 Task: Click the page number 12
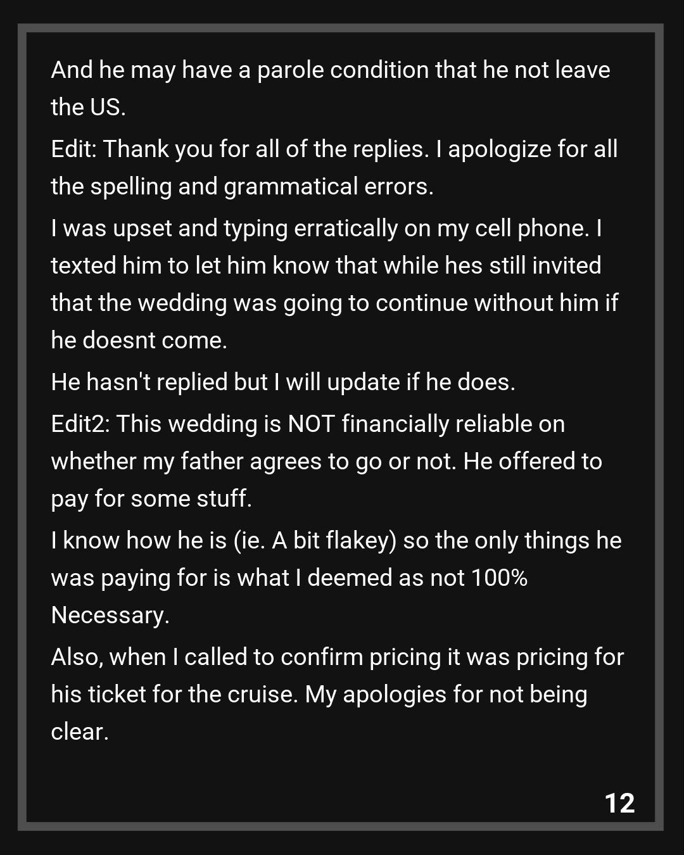(619, 803)
